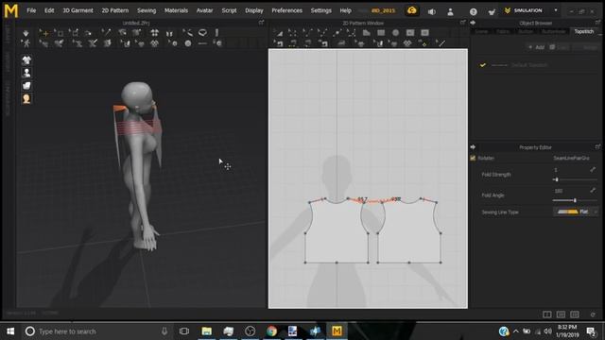The width and height of the screenshot is (605, 340).
Task: Click the Windows Start button
Action: tap(10, 331)
